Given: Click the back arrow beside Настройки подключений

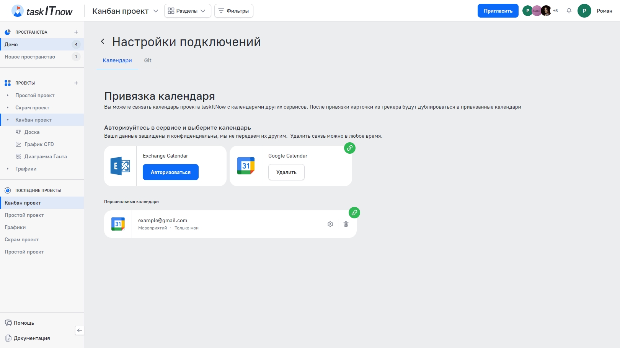Looking at the screenshot, I should (x=103, y=41).
